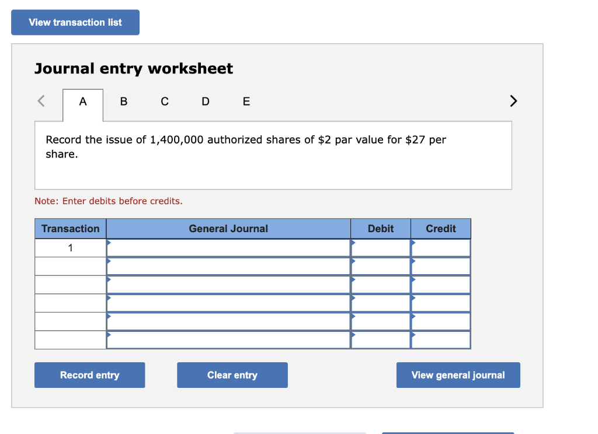Image resolution: width=598 pixels, height=434 pixels.
Task: Click the Journal entry worksheet heading
Action: pyautogui.click(x=134, y=69)
